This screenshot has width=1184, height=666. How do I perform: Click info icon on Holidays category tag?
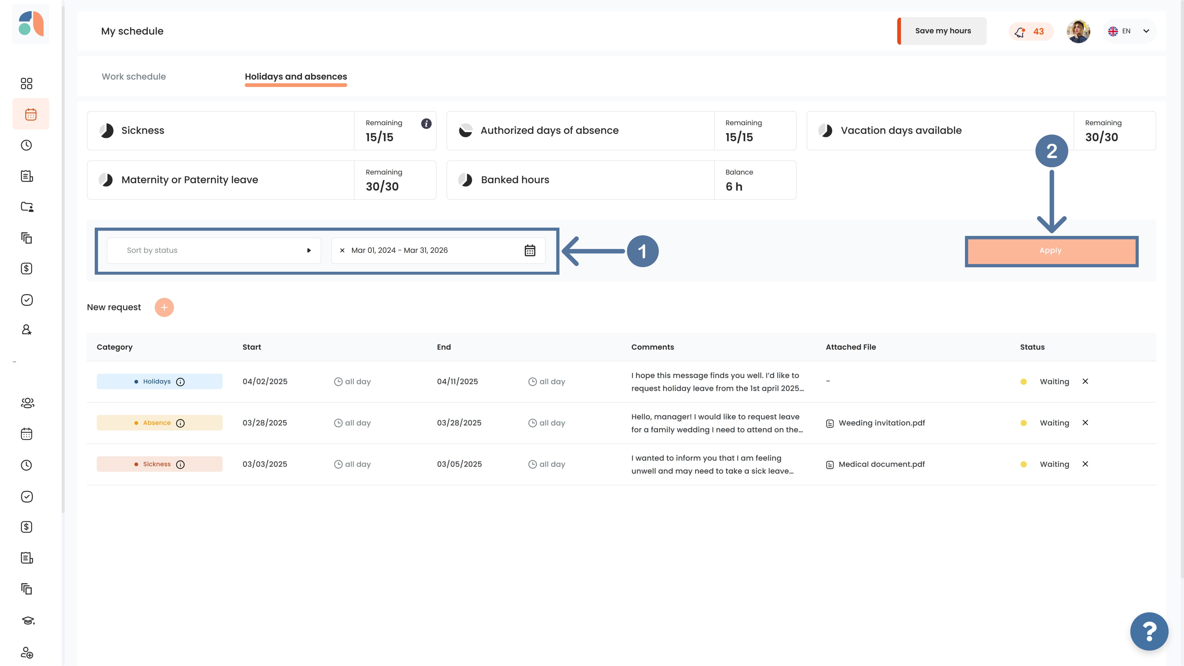tap(181, 382)
